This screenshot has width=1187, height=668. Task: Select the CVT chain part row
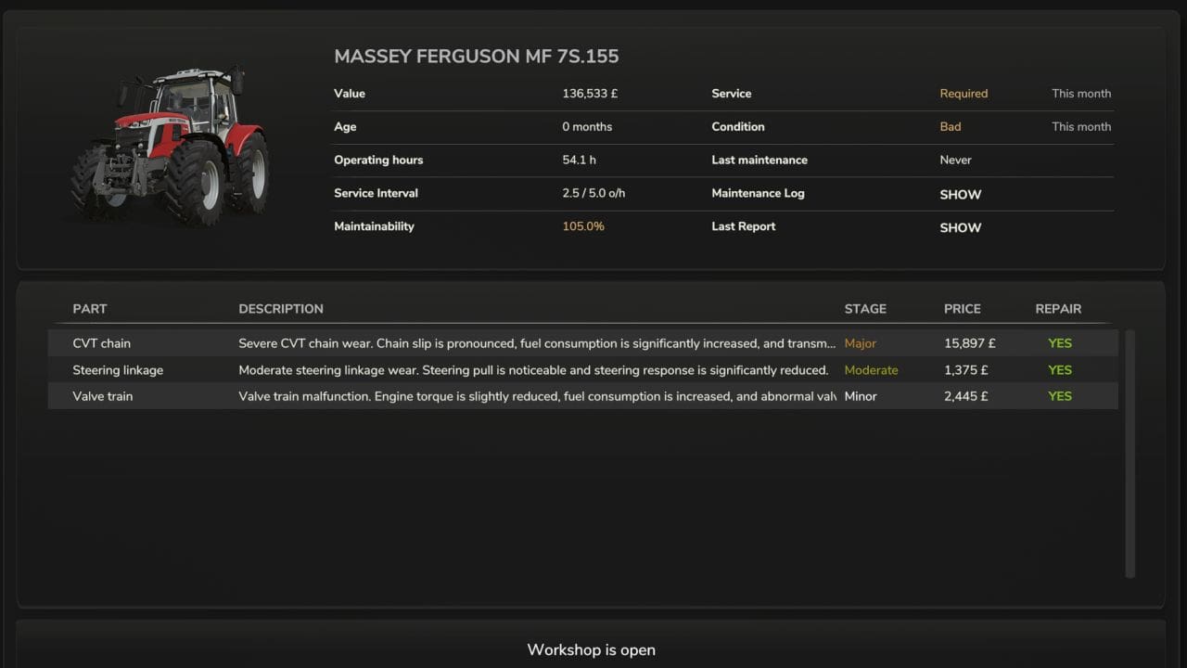point(101,342)
